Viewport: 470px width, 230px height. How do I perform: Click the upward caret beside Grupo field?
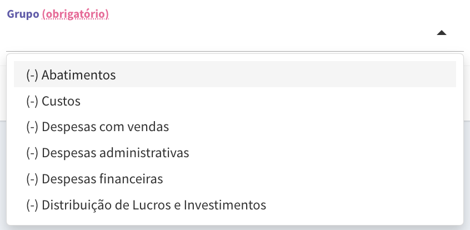click(442, 33)
